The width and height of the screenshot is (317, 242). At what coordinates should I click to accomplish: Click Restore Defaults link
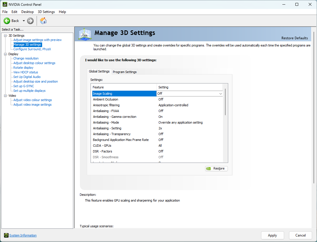(x=295, y=38)
